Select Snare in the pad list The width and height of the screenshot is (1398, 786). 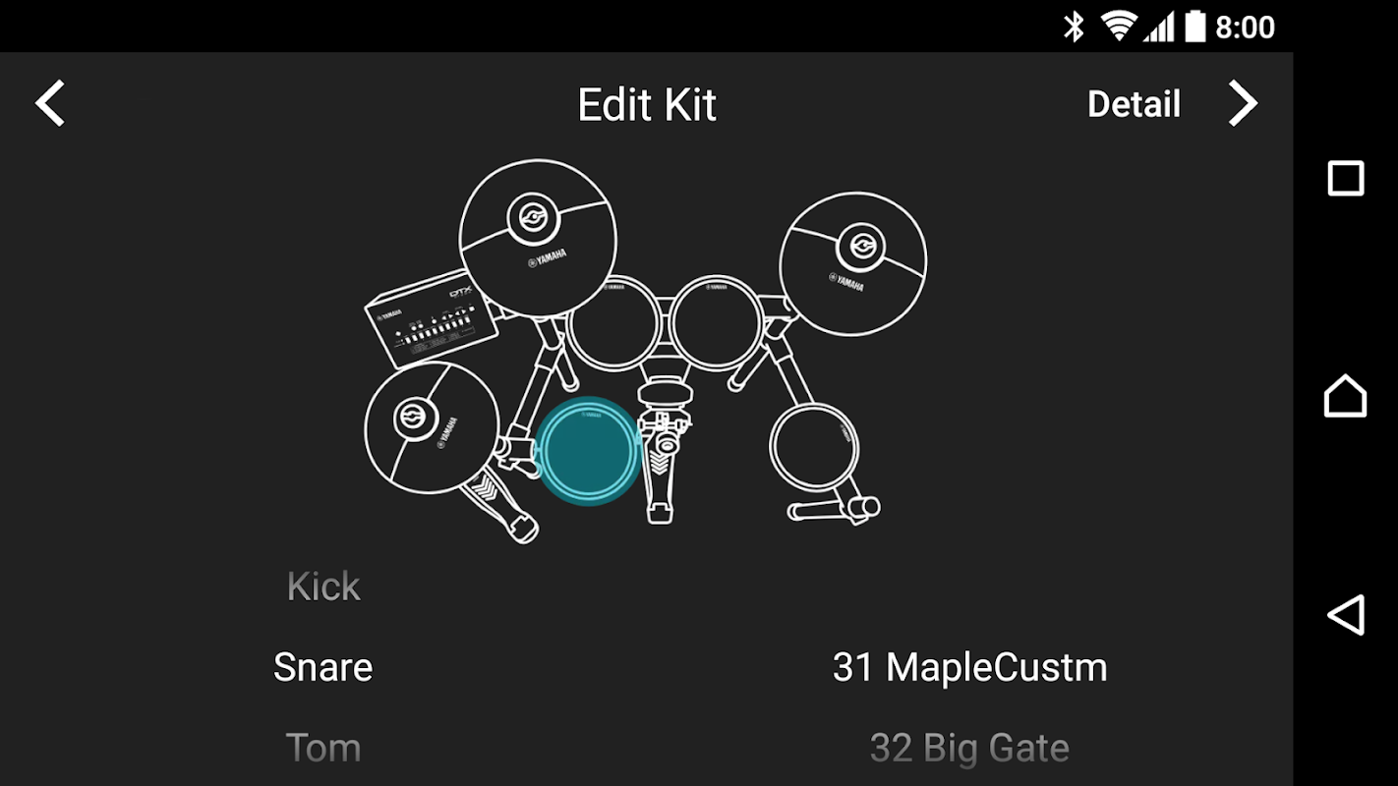coord(323,667)
